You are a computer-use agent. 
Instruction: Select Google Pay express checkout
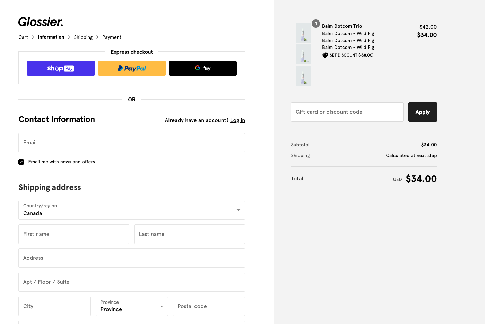[202, 68]
